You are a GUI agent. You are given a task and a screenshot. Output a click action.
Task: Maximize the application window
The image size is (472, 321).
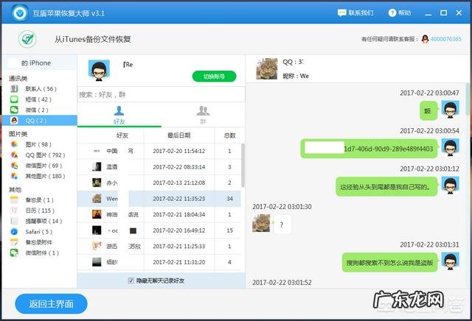point(444,13)
